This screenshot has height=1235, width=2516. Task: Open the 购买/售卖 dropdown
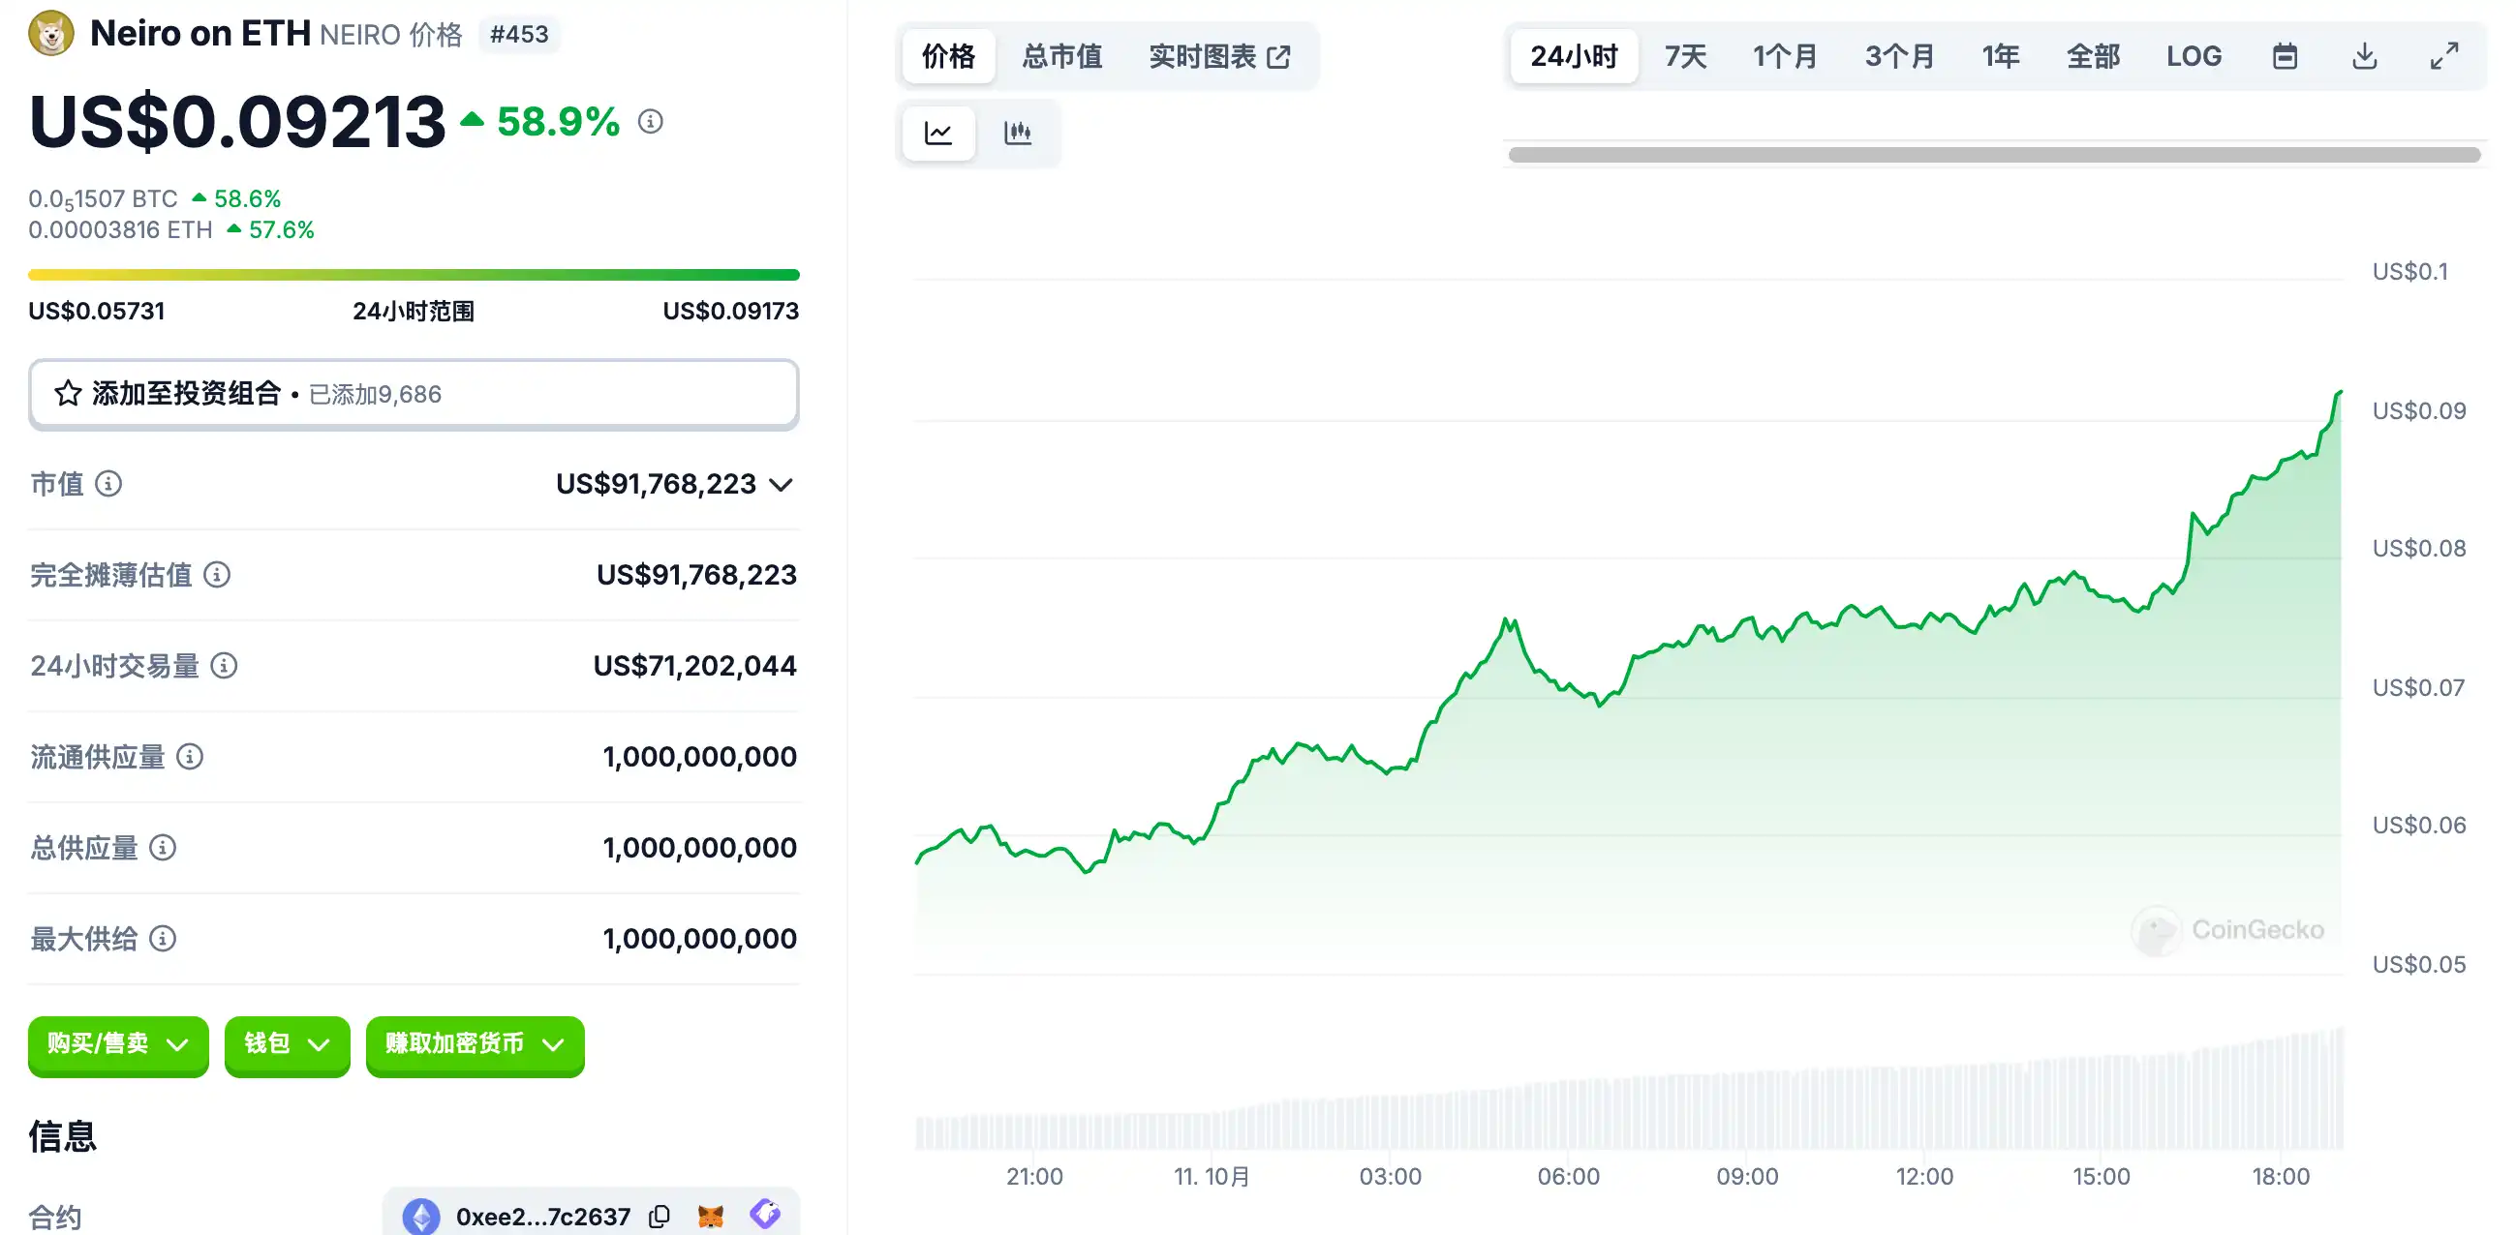click(118, 1044)
